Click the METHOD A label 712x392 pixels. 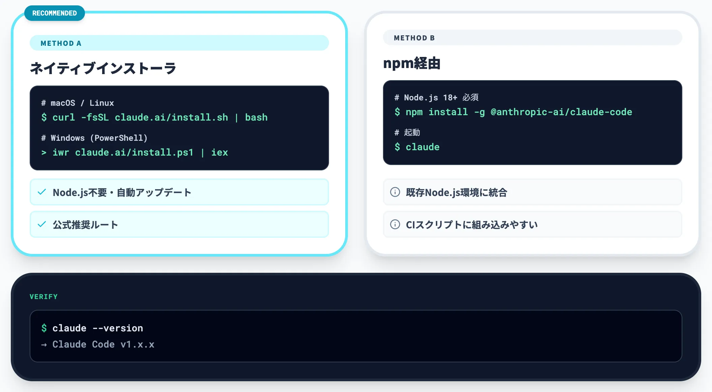[x=61, y=43]
